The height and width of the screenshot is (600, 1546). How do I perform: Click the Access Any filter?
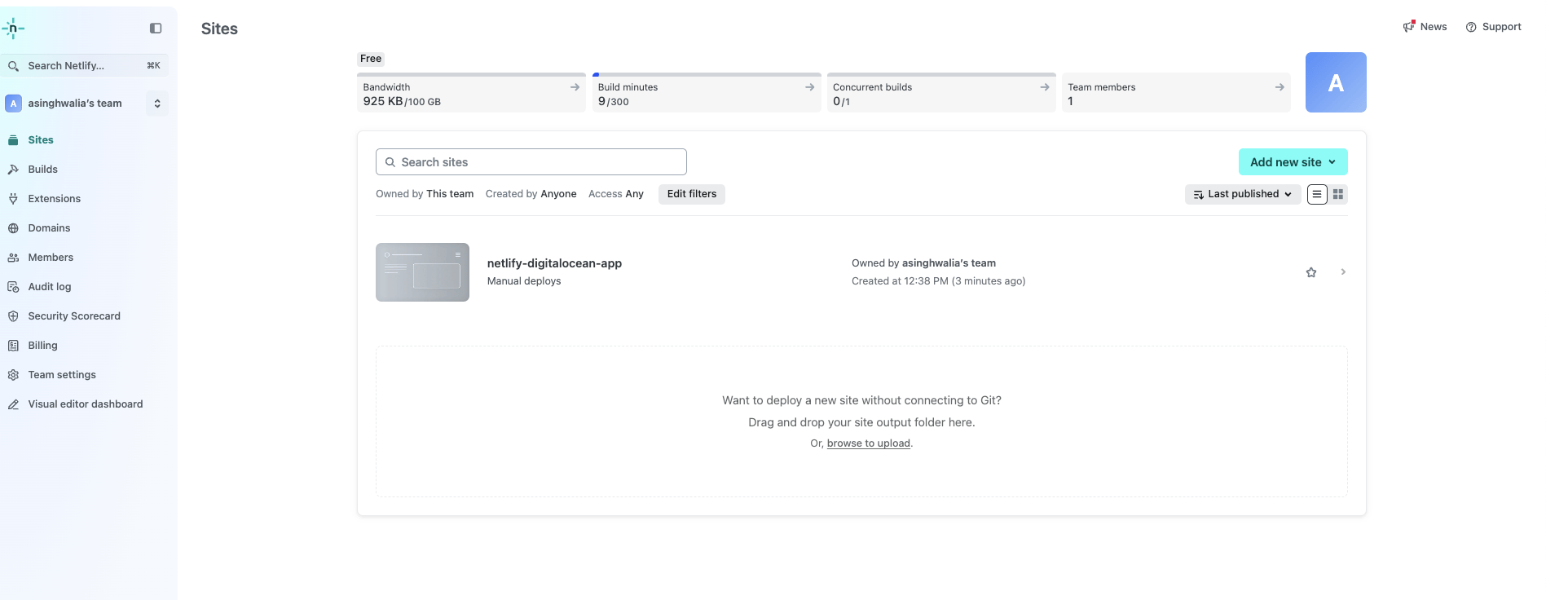(616, 194)
